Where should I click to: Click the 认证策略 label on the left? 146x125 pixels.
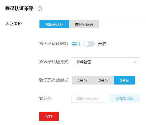[x=13, y=24]
